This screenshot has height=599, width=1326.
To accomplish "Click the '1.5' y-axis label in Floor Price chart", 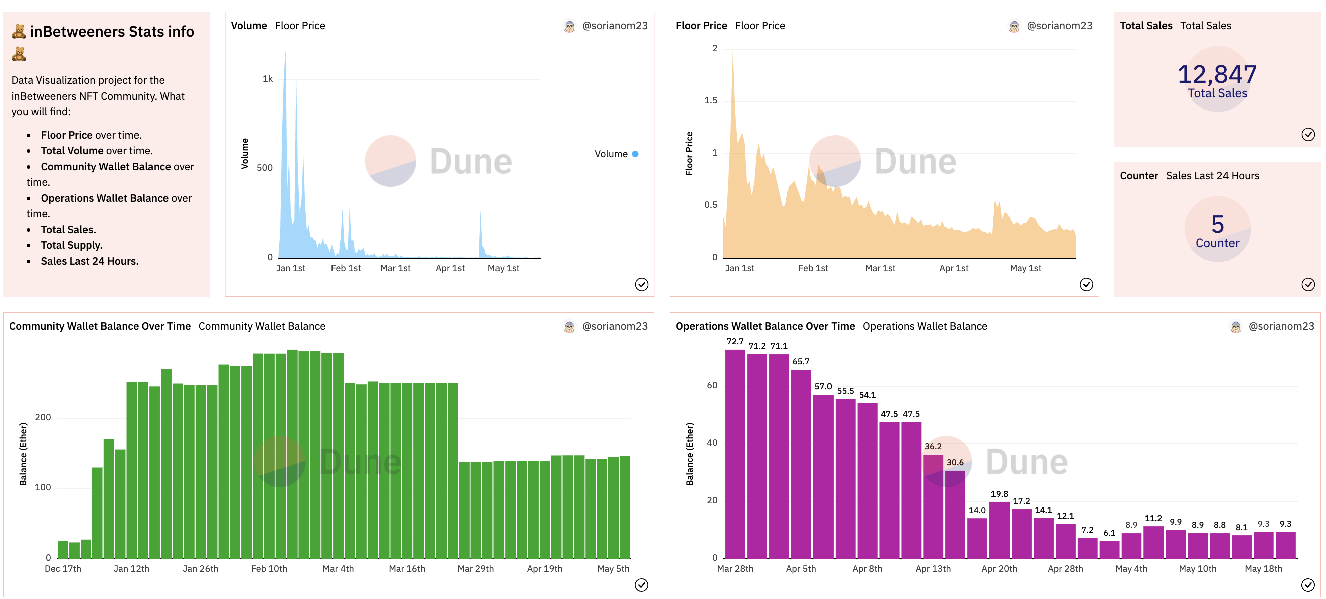I will [x=710, y=100].
